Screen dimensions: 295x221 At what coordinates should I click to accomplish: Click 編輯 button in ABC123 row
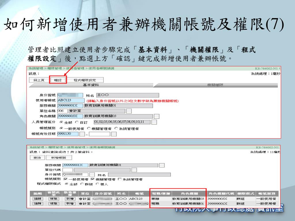point(38,199)
